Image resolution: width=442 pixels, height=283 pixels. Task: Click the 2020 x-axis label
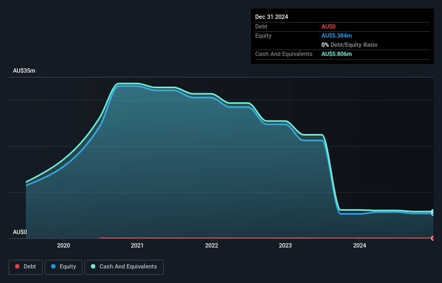click(64, 245)
